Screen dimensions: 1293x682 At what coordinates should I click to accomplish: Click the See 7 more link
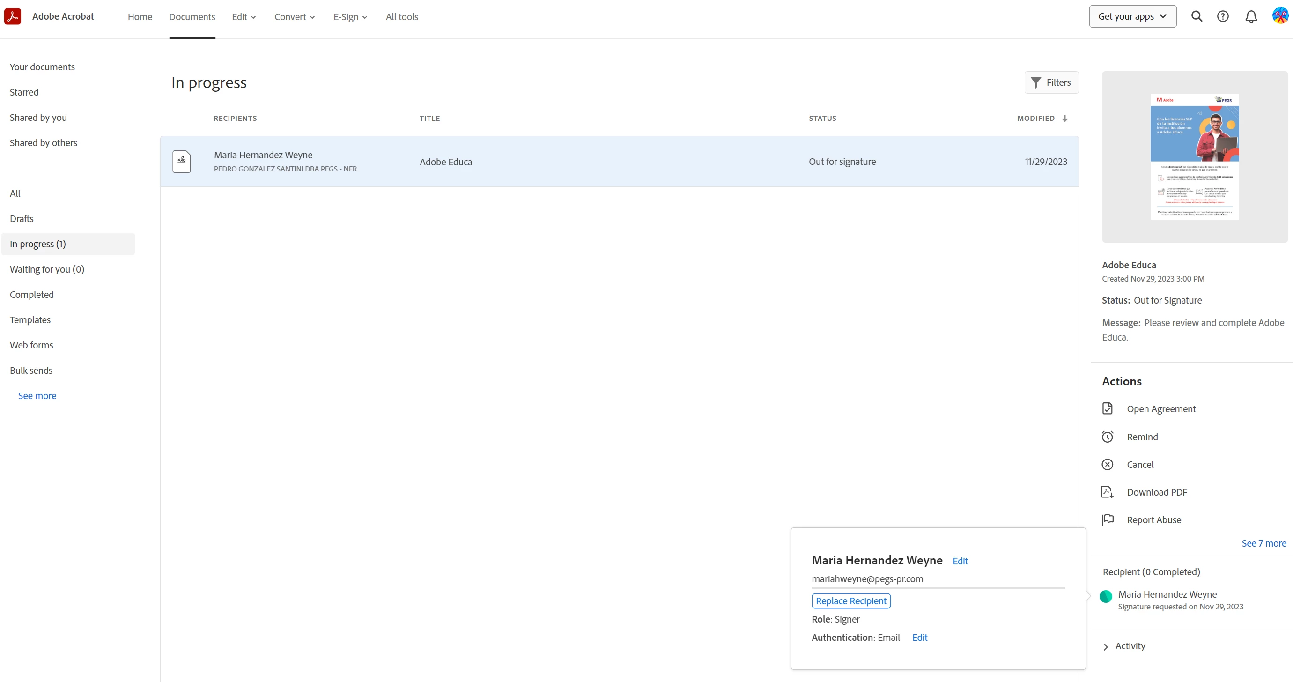click(x=1263, y=543)
